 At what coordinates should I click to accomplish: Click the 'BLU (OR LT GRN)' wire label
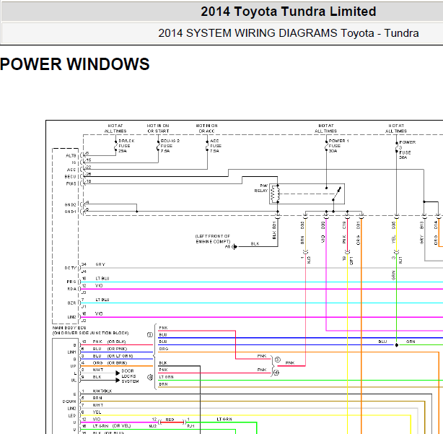(113, 356)
